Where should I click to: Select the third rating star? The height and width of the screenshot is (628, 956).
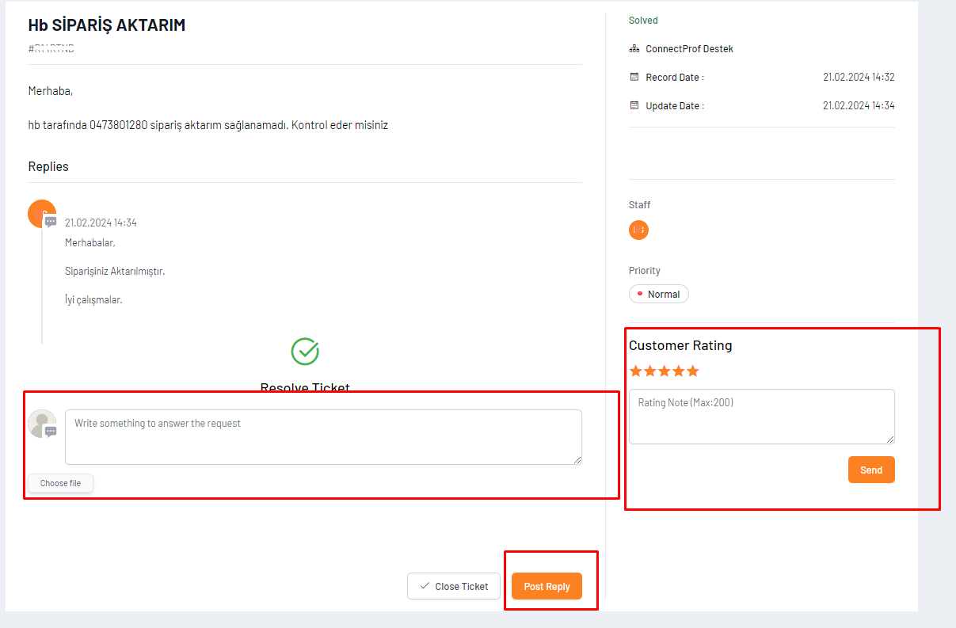coord(664,371)
